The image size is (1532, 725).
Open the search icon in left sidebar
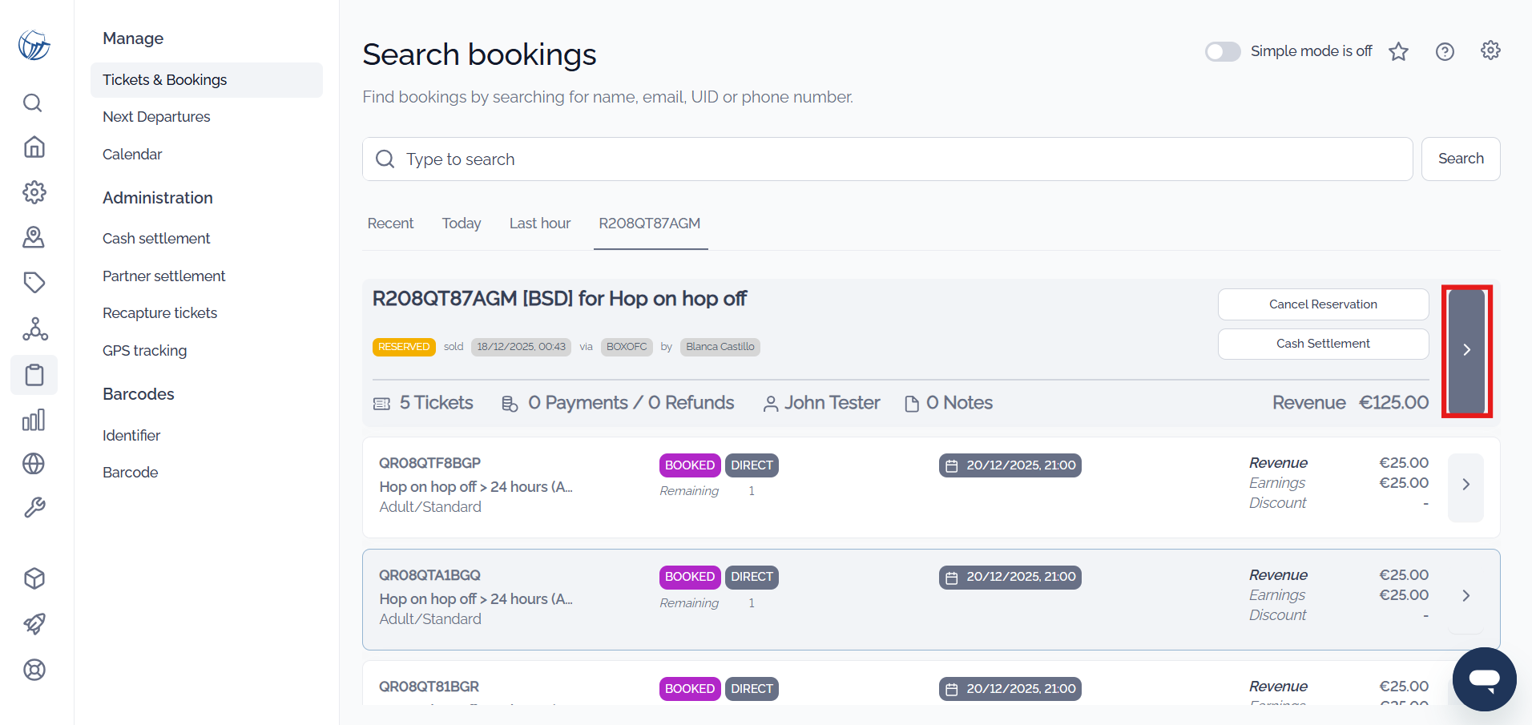(33, 103)
